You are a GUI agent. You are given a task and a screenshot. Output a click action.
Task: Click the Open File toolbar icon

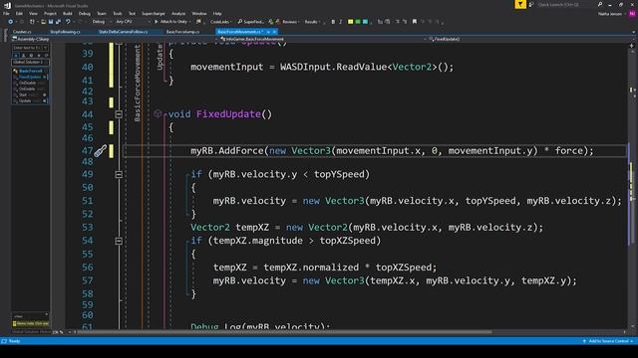(43, 22)
